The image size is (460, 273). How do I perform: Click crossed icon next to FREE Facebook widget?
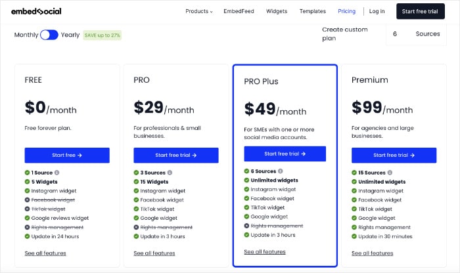click(28, 199)
